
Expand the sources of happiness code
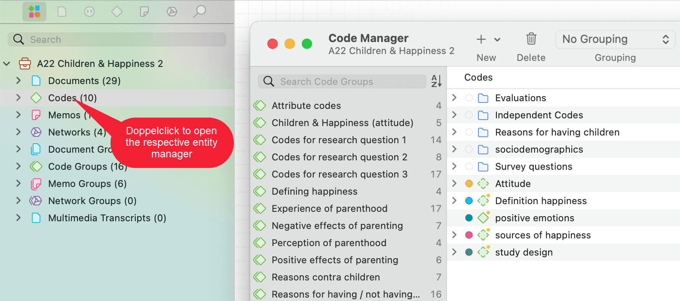point(454,235)
